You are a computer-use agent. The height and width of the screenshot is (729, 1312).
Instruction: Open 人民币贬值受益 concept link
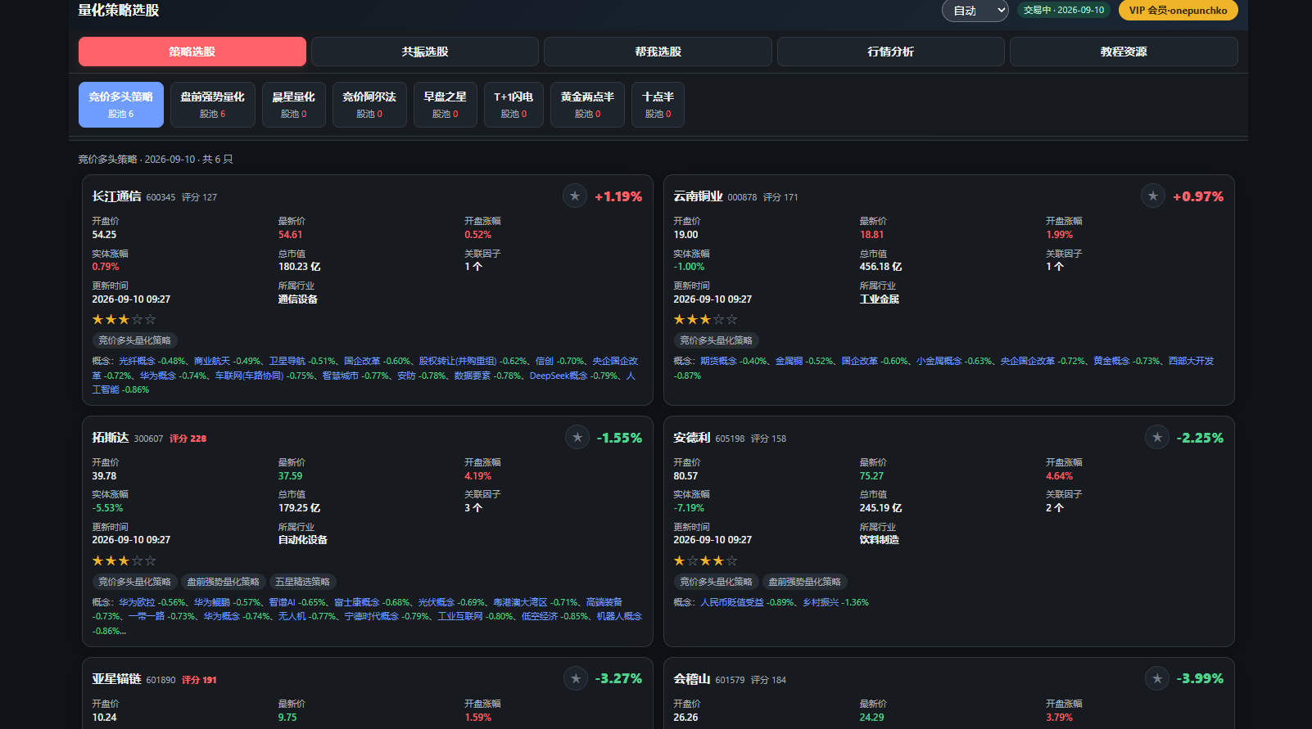point(732,602)
